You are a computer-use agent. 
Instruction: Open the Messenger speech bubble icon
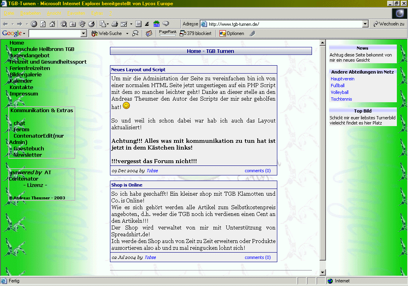tap(166, 24)
